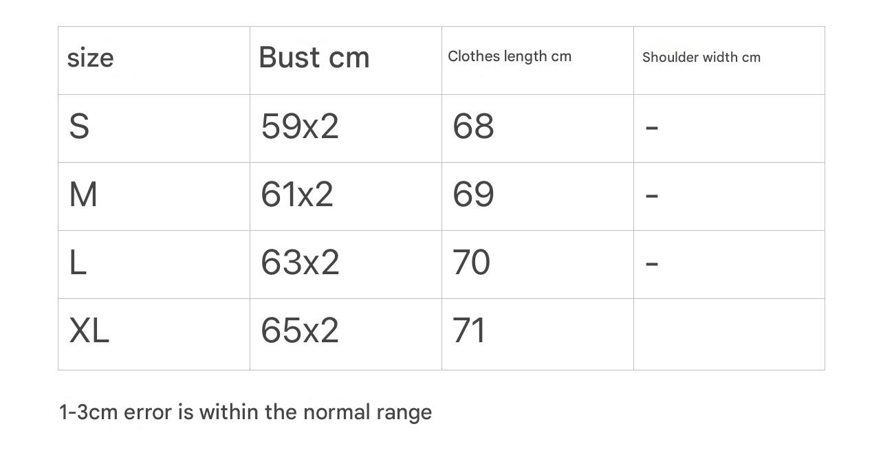Click the "68" clothes length value

473,127
